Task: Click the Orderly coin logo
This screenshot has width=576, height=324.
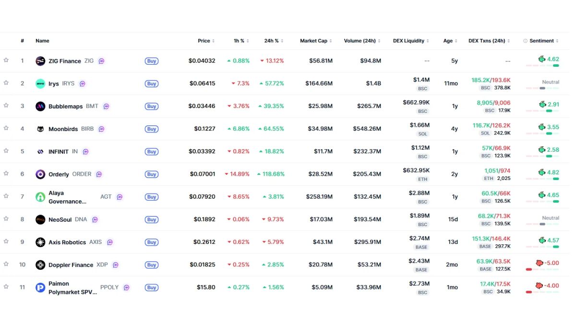Action: [x=40, y=174]
